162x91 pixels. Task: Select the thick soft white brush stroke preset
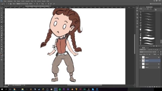pyautogui.click(x=149, y=38)
